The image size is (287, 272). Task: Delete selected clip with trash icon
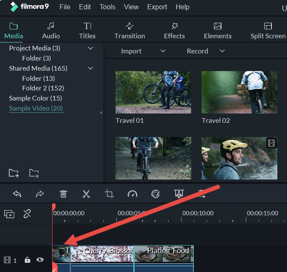click(x=63, y=194)
